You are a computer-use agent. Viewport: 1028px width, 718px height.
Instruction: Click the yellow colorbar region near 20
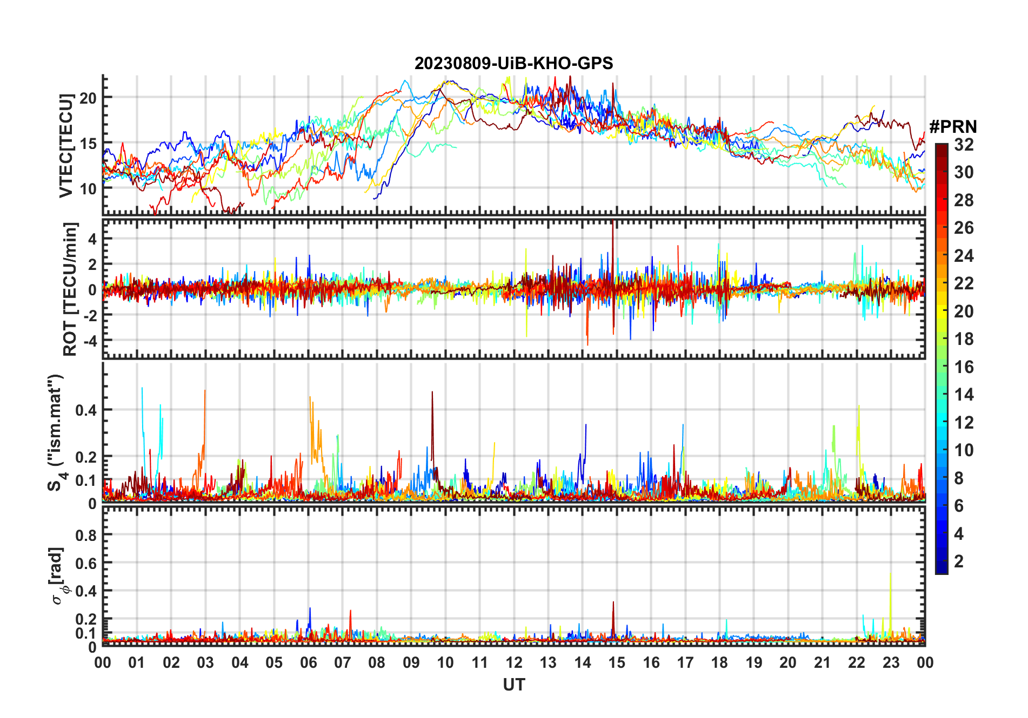point(941,311)
